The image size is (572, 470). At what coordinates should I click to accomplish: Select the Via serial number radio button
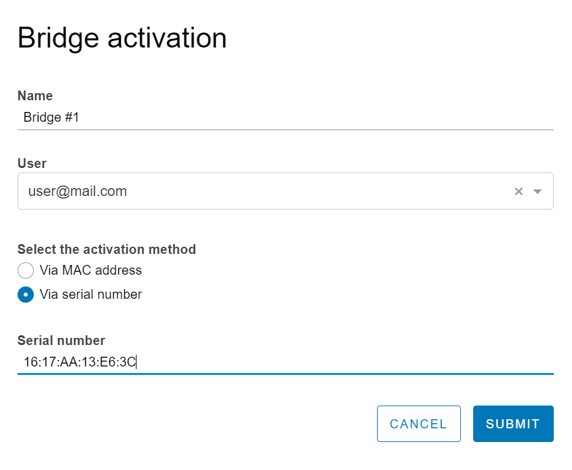pos(26,294)
